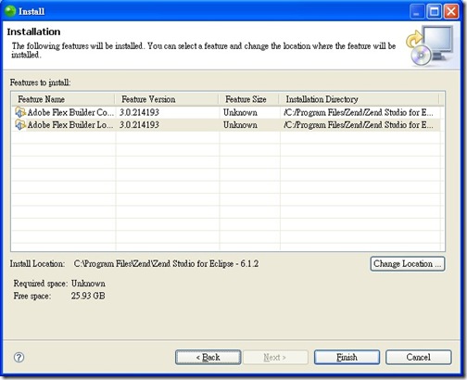Click the Required space Unknown value
The height and width of the screenshot is (380, 467).
[88, 284]
